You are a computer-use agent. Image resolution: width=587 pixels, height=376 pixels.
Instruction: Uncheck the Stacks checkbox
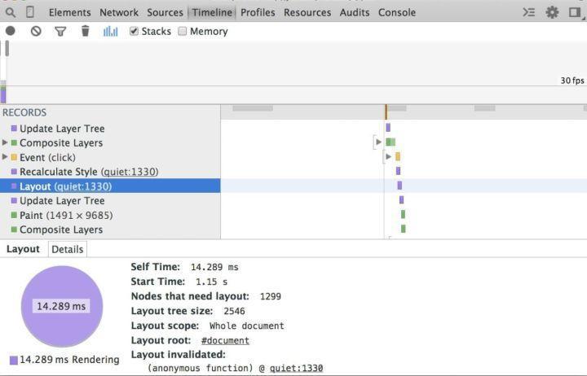coord(134,31)
